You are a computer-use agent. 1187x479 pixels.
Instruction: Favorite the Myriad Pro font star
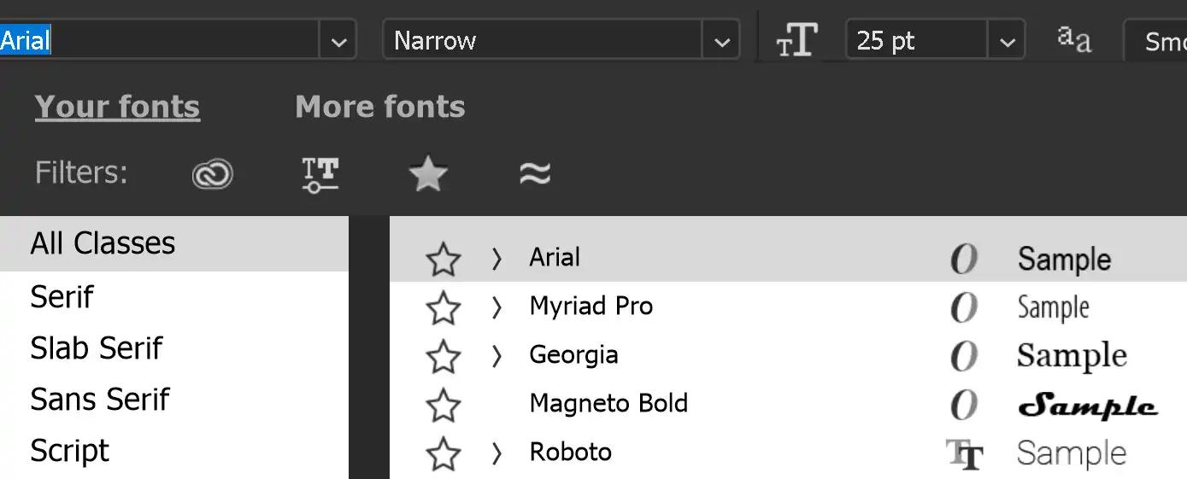pos(443,307)
